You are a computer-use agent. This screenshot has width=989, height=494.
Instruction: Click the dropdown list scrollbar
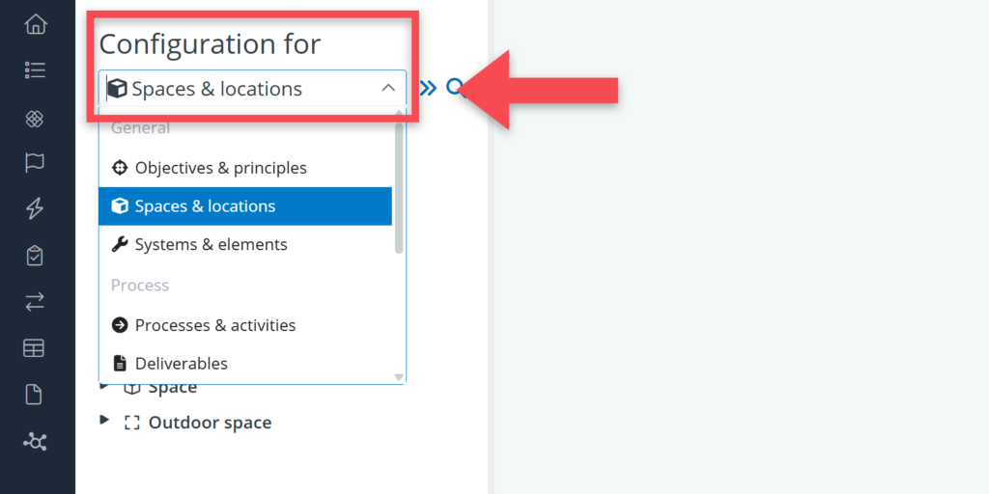(399, 188)
